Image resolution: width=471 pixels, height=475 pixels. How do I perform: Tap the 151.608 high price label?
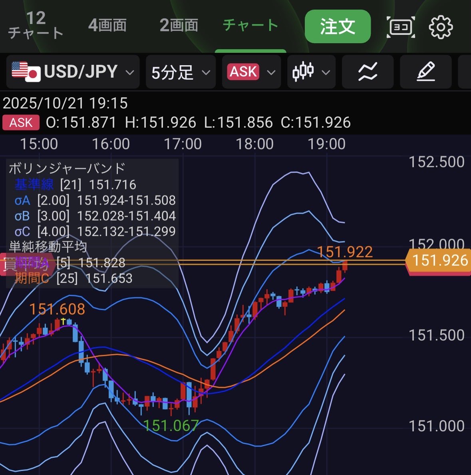(57, 309)
